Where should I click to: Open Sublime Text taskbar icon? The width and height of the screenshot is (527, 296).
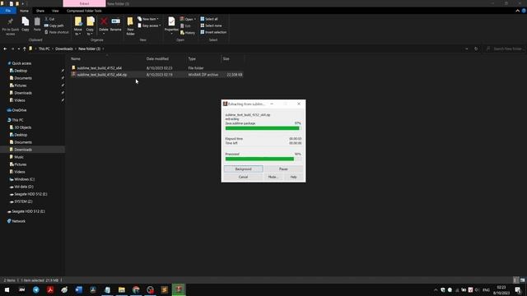click(165, 289)
